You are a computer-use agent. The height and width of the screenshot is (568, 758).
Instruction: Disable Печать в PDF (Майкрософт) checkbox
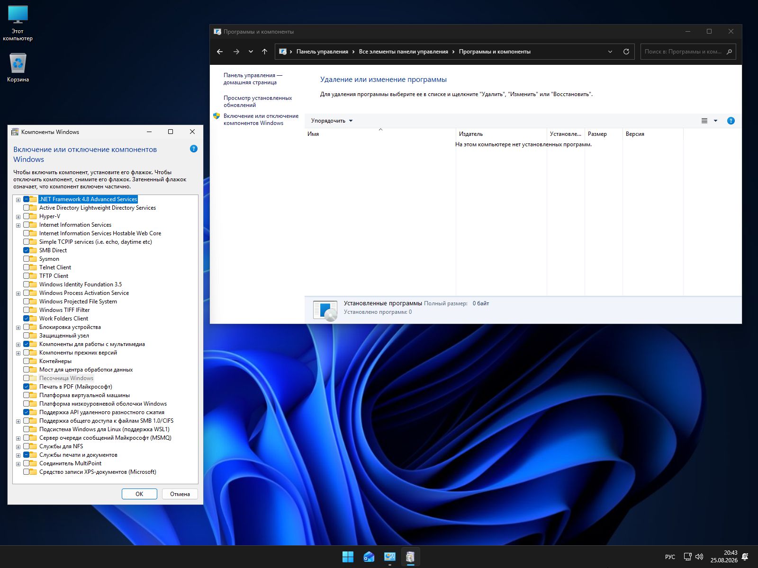[x=27, y=387]
